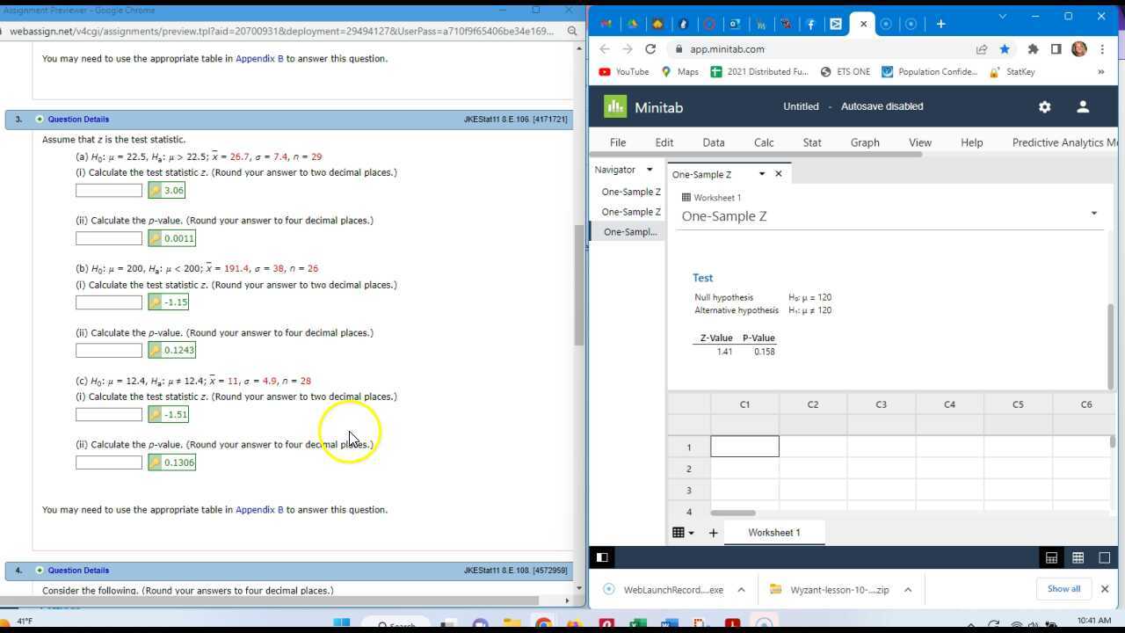This screenshot has width=1125, height=633.
Task: Select the Stat menu in Minitab
Action: pos(811,142)
